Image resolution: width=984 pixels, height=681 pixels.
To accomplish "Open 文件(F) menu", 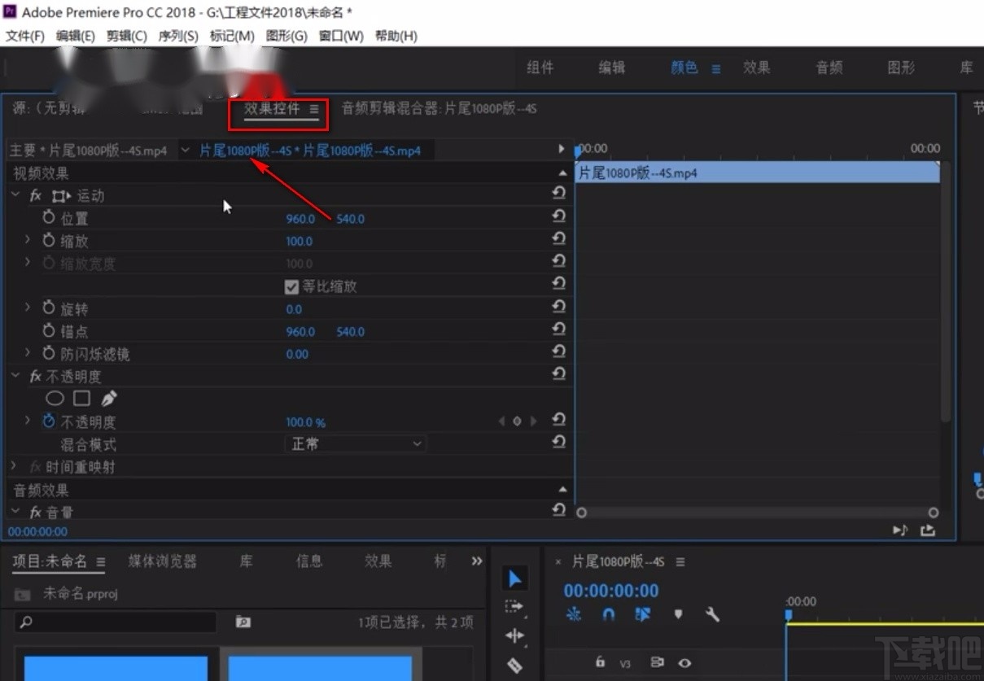I will 25,36.
